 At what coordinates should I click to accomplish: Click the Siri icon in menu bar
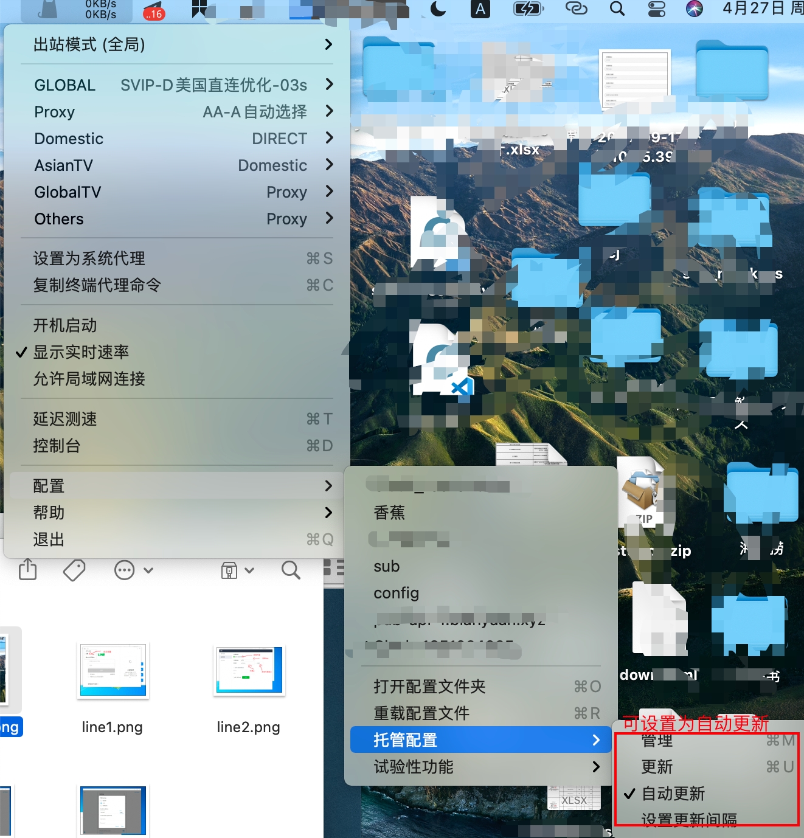click(694, 9)
